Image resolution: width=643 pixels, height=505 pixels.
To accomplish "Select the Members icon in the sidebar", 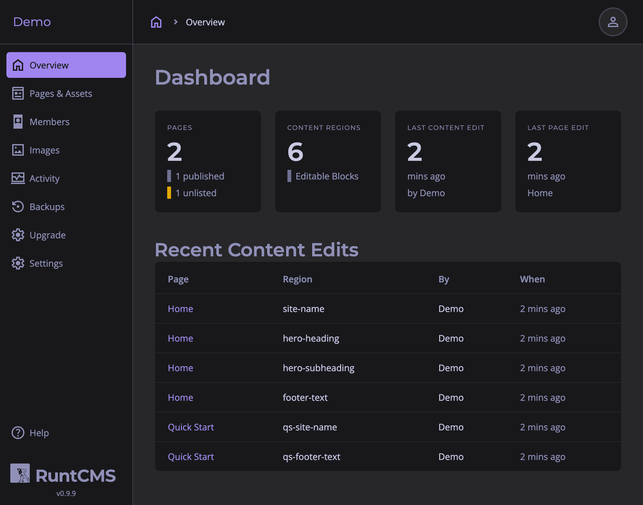I will [x=18, y=122].
